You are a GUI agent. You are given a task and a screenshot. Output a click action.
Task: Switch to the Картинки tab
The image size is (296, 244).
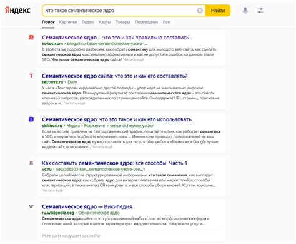[68, 22]
